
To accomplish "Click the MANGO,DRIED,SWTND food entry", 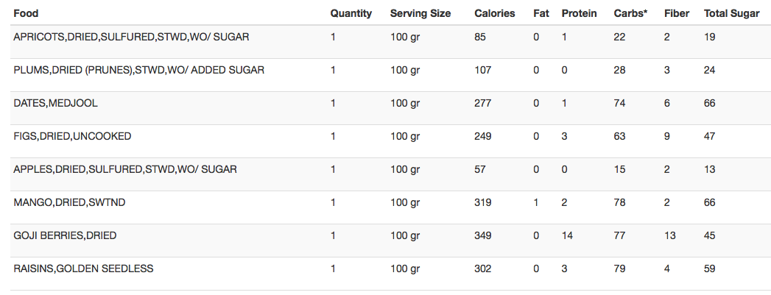I will coord(69,203).
